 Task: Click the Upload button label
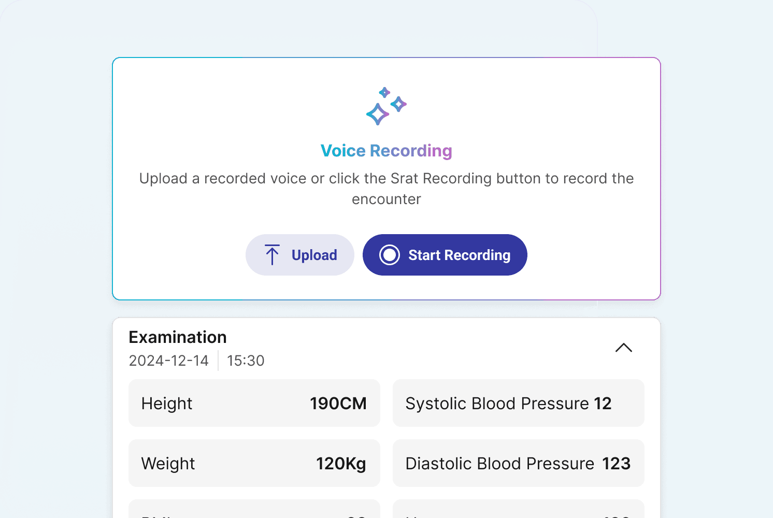click(314, 255)
